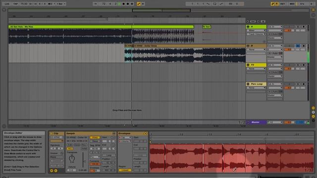Arm track A for recording
Viewport: 317px width, 178px height.
pyautogui.click(x=304, y=27)
